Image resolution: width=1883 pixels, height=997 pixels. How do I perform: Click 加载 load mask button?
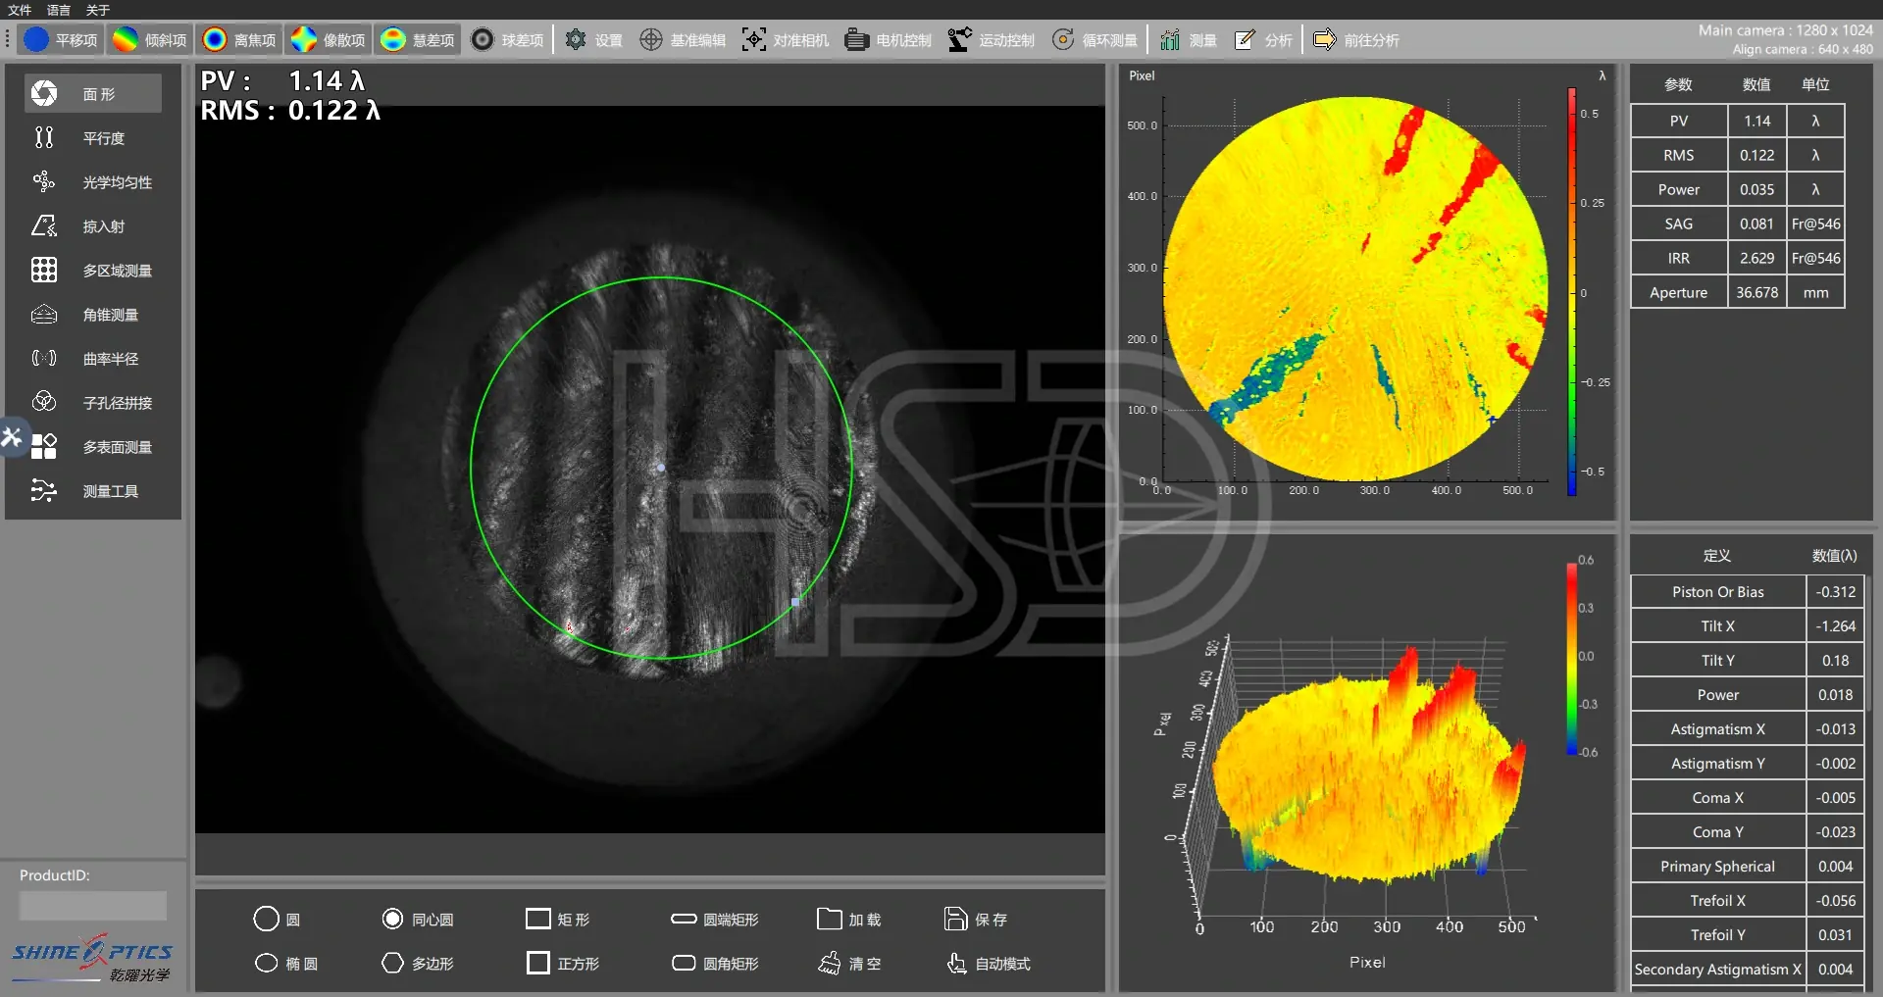(x=849, y=920)
